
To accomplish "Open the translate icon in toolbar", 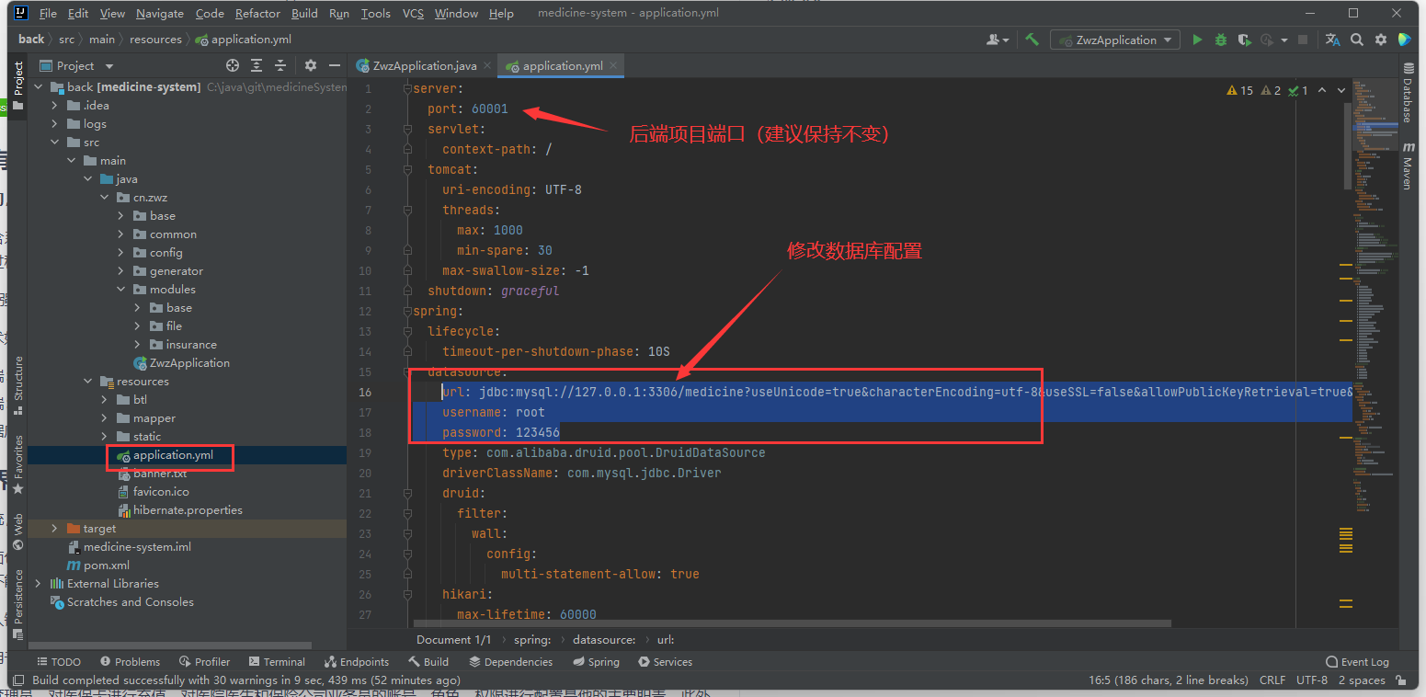I will (x=1332, y=40).
